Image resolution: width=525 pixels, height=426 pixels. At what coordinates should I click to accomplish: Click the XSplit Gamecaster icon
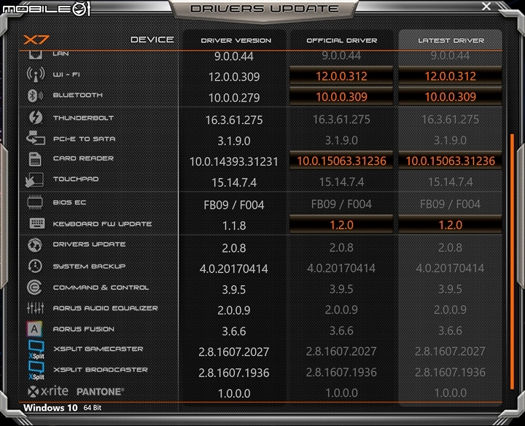pos(36,349)
